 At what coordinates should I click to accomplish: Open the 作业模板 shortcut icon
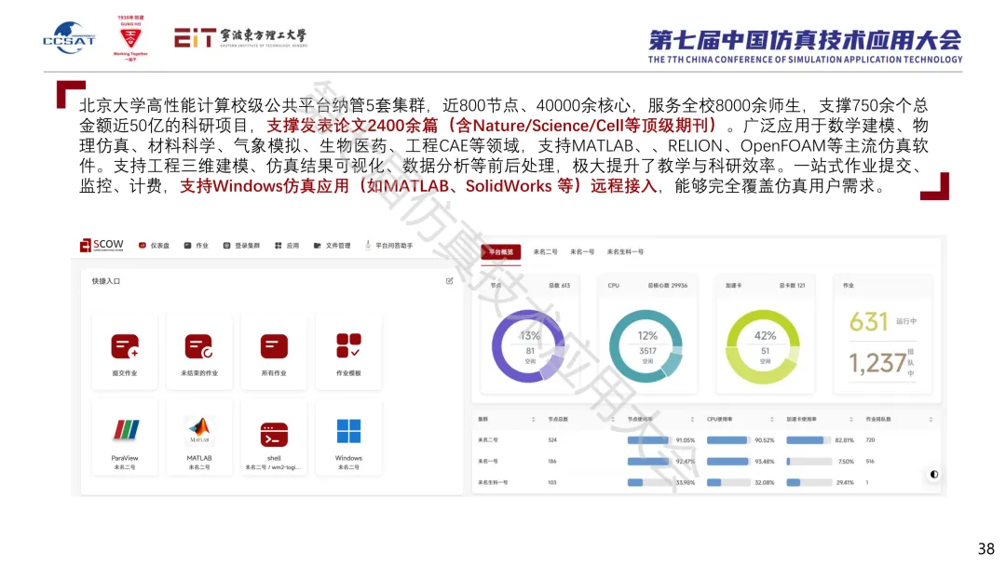(348, 346)
